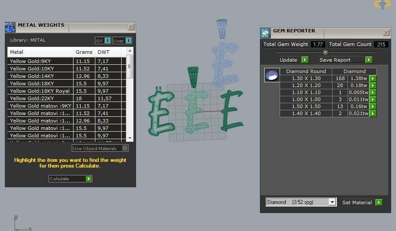Select the Yellow Gold:9KY row

point(67,61)
